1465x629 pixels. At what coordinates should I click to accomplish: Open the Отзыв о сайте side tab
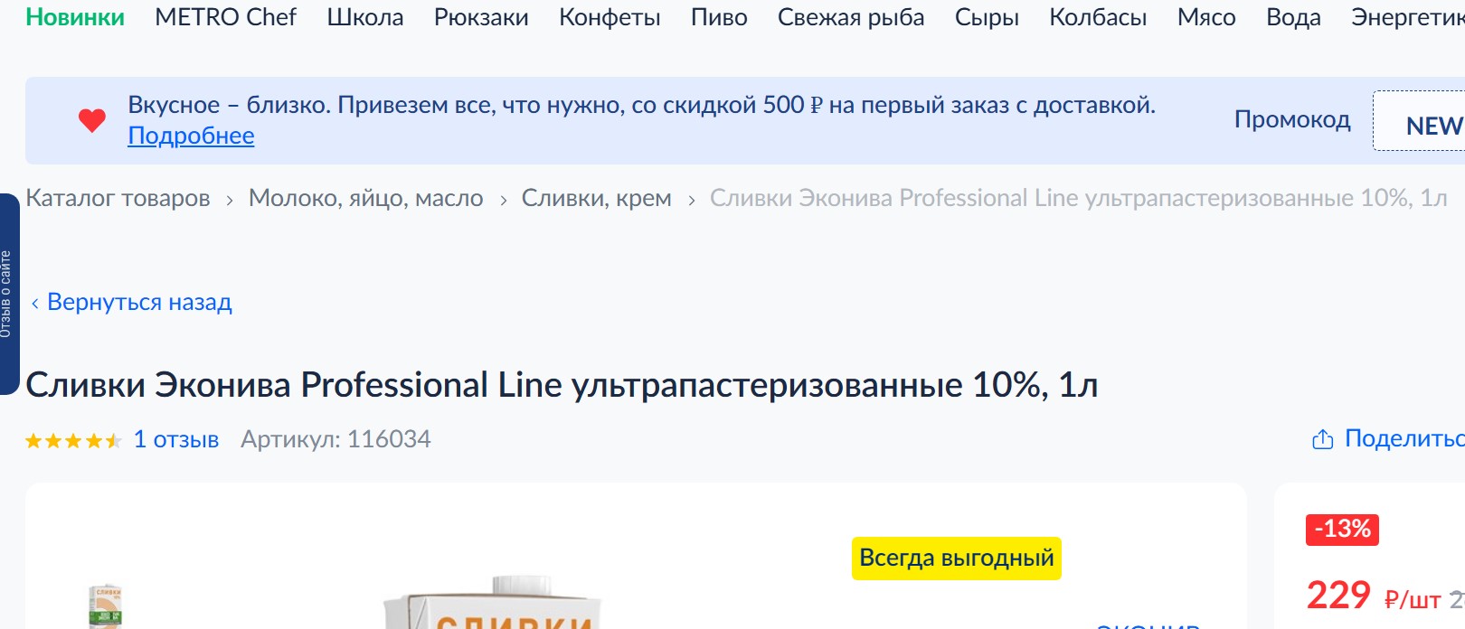tap(8, 294)
